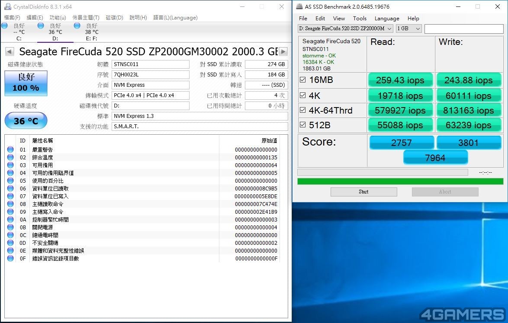Viewport: 508px width, 323px height.
Task: Open the Seagate FireCuda drive selection dropdown
Action: coord(345,28)
